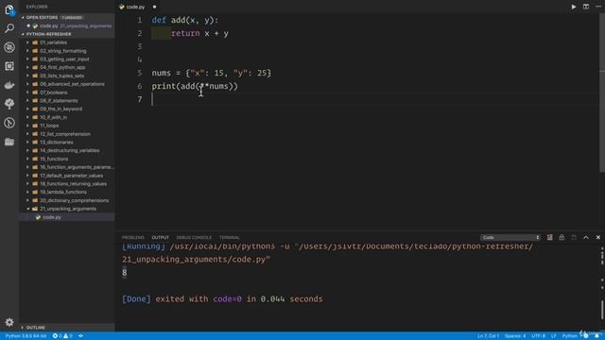
Task: Expand the 01_variables folder
Action: 67,42
